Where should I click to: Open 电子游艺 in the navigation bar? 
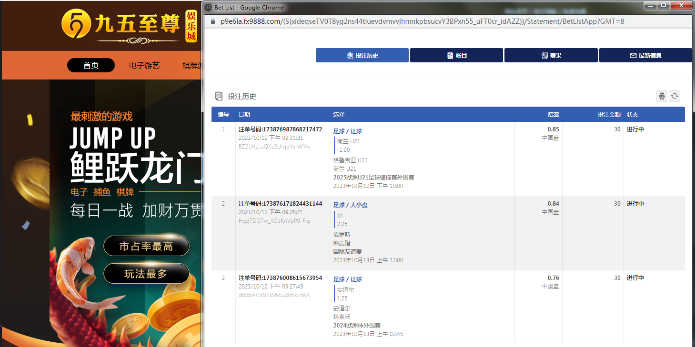point(144,65)
